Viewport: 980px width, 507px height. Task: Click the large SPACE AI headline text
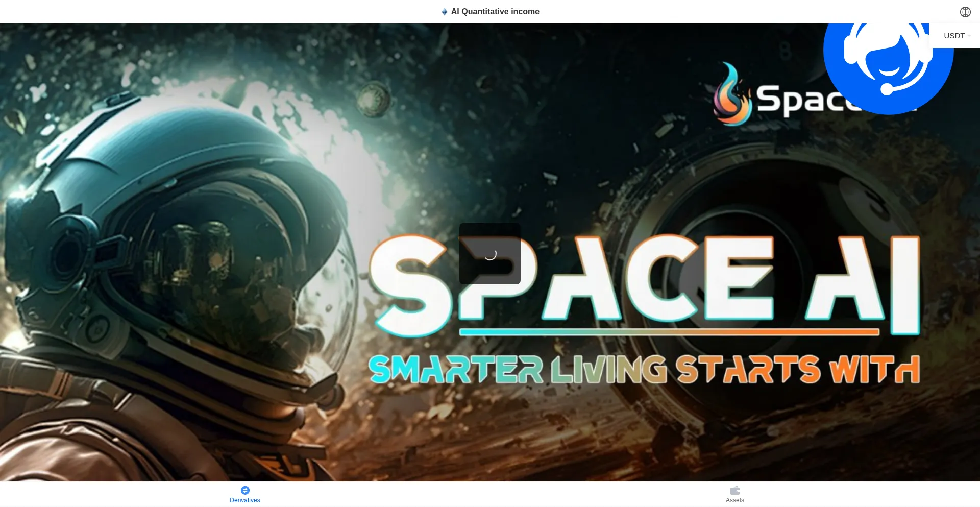[643, 278]
